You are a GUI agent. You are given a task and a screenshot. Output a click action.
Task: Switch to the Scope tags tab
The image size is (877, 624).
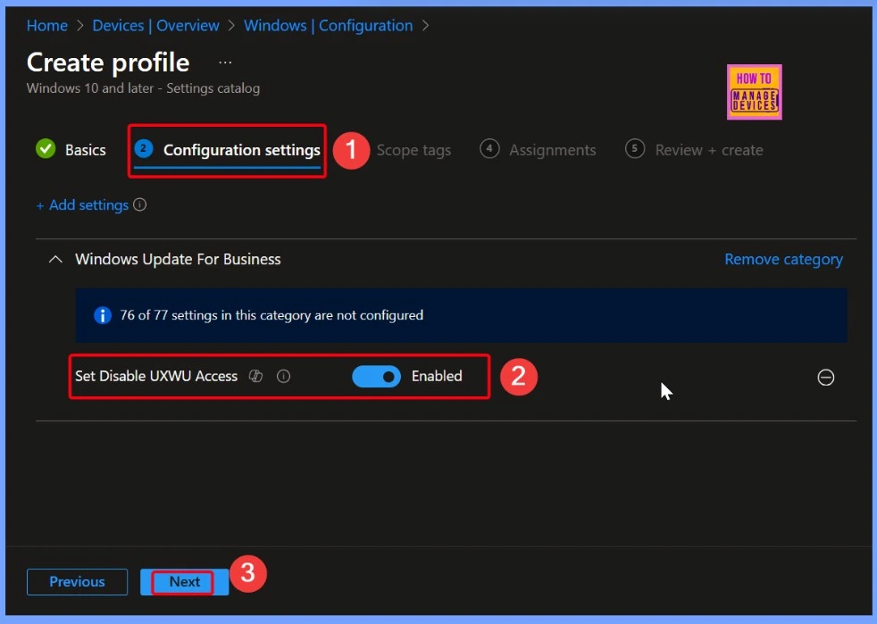coord(413,150)
